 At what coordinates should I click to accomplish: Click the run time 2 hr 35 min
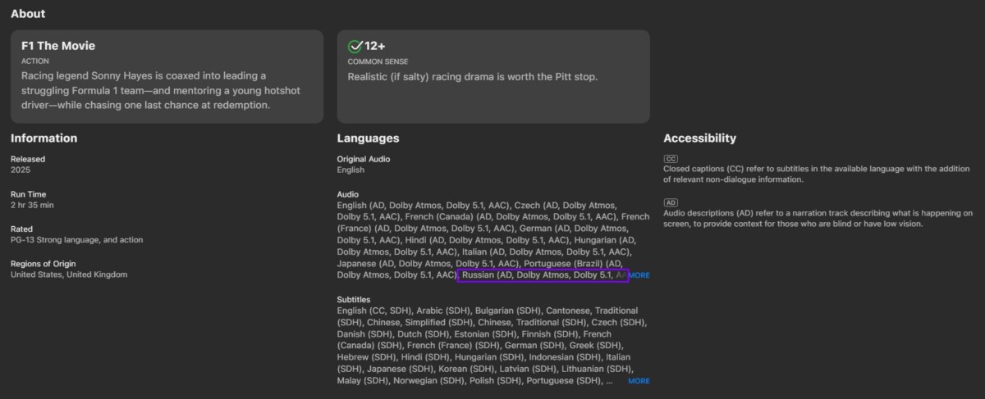point(31,205)
